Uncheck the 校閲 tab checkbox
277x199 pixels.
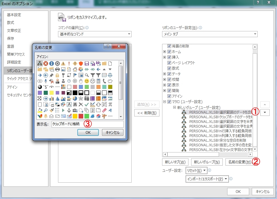tap(169, 79)
